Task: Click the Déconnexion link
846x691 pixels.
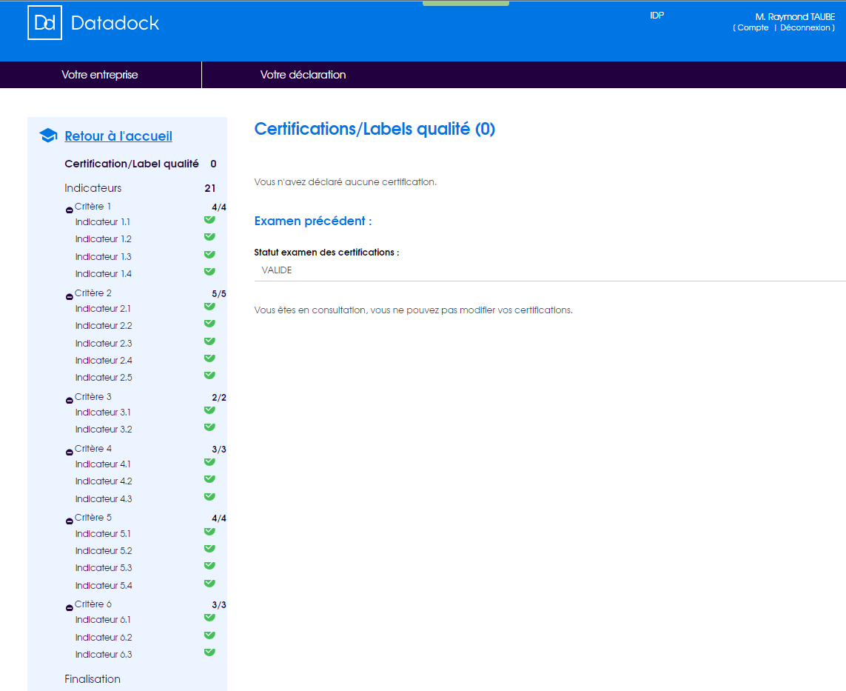Action: 805,28
